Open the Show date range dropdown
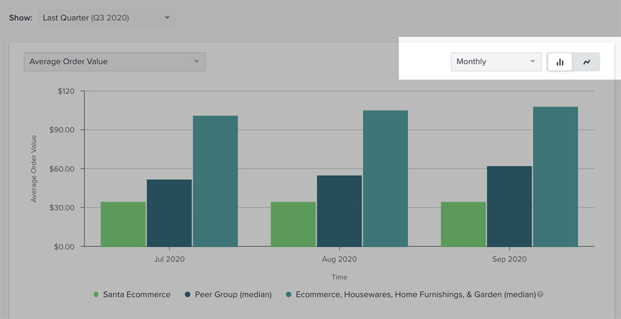This screenshot has height=319, width=621. coord(106,18)
